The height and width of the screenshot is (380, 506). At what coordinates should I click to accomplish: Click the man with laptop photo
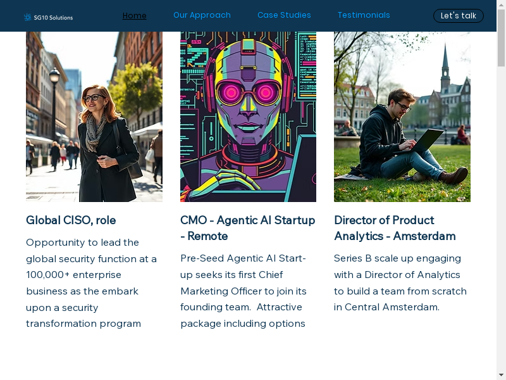(402, 117)
